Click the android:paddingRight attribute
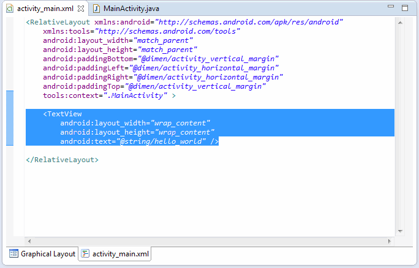Viewport: 419px width, 268px height. coord(163,77)
